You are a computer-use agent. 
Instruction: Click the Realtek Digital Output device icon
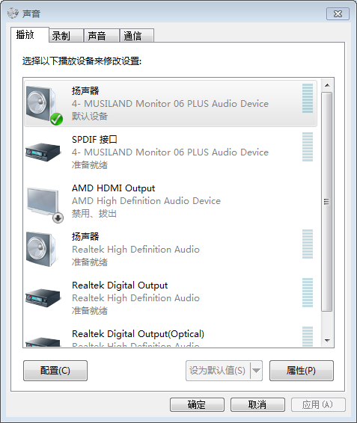pyautogui.click(x=43, y=298)
